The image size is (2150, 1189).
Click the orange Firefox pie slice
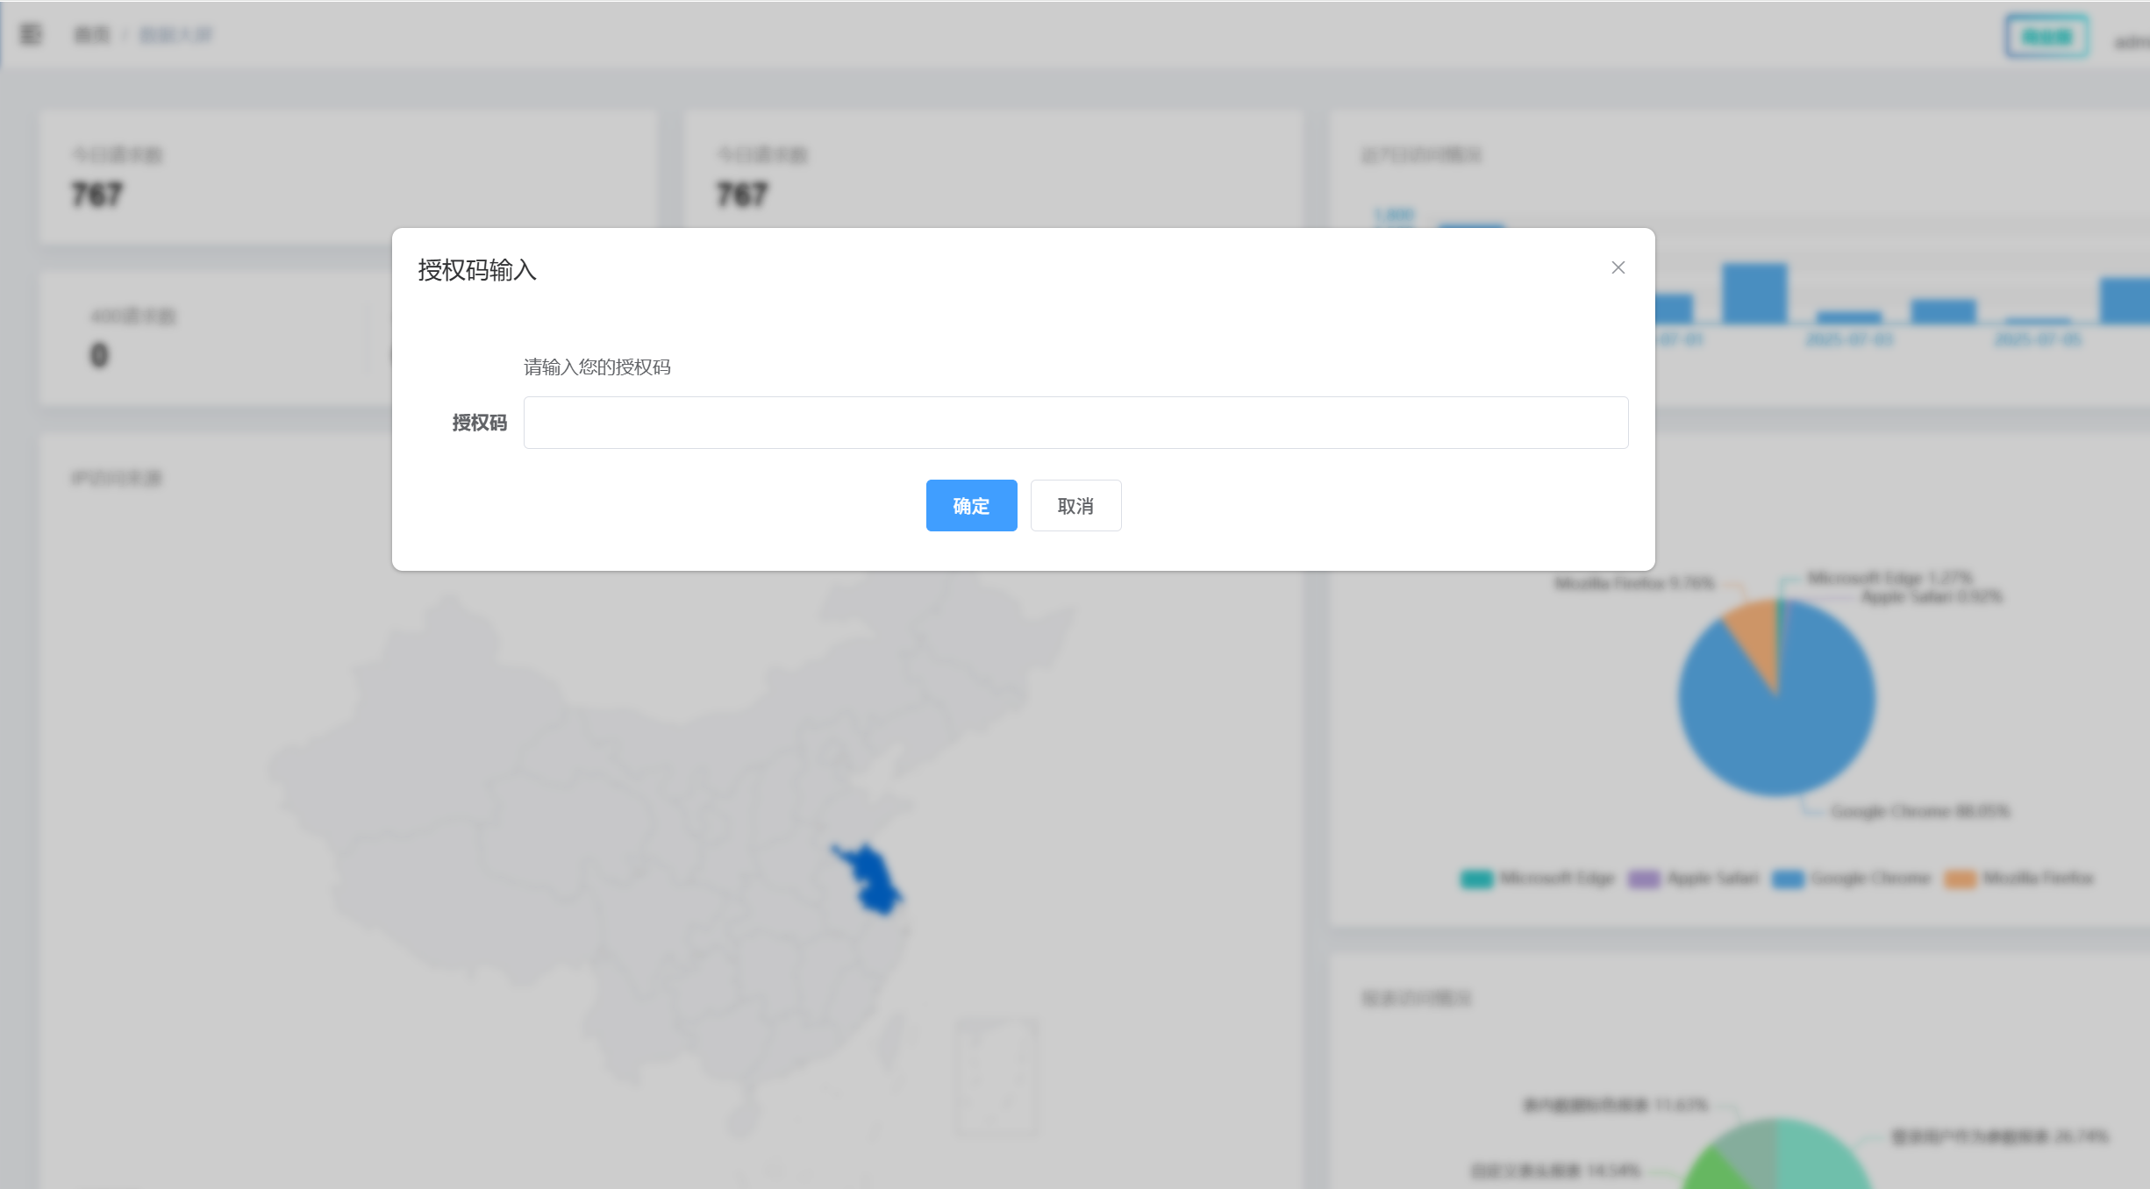(1754, 631)
